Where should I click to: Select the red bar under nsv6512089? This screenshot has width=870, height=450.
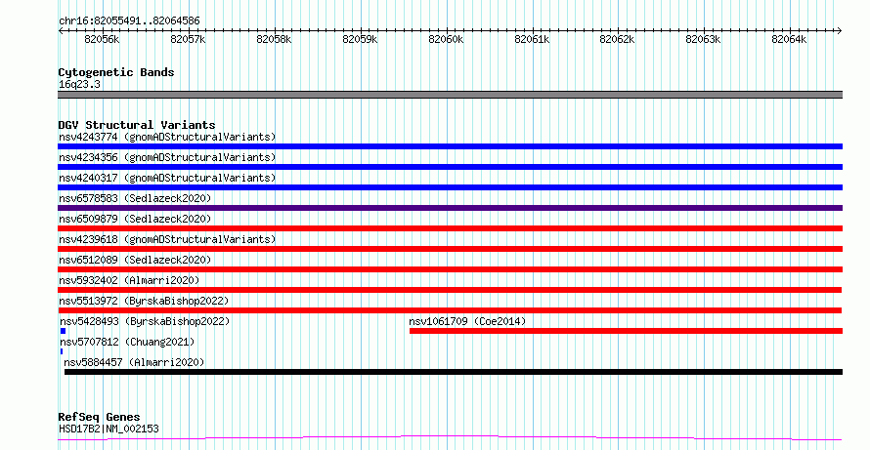(450, 269)
